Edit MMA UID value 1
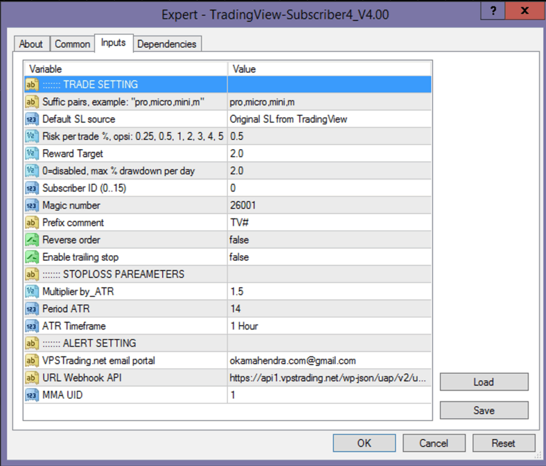The image size is (546, 466). (330, 395)
